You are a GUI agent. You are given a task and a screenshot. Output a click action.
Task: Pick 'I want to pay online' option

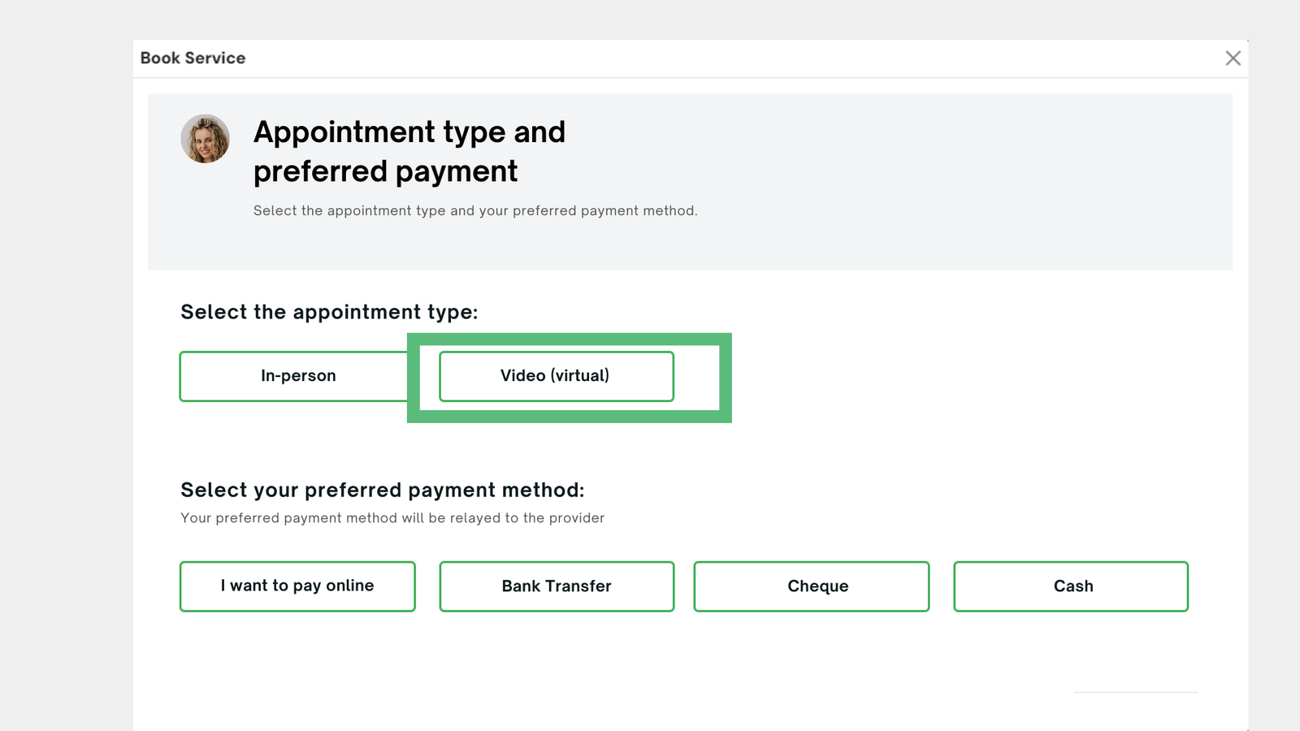(297, 586)
